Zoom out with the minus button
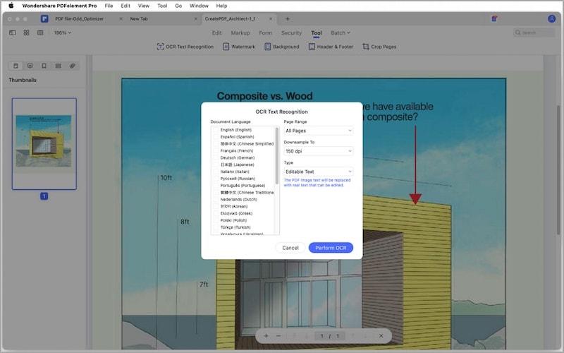 (x=278, y=336)
